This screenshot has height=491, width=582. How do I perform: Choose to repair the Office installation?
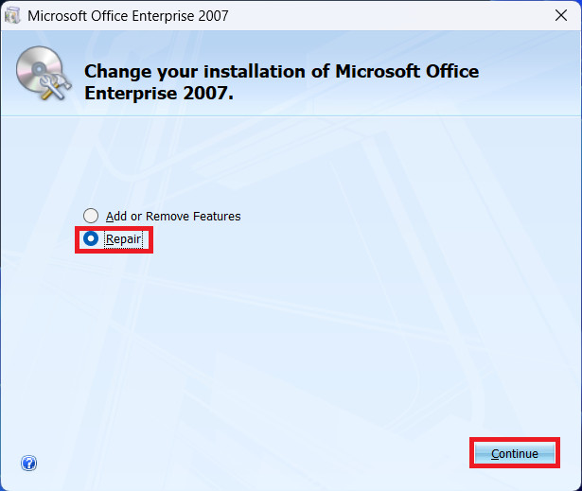tap(91, 239)
